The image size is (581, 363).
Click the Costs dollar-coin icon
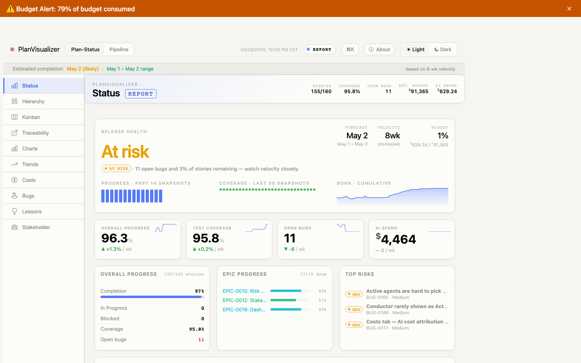tap(15, 180)
